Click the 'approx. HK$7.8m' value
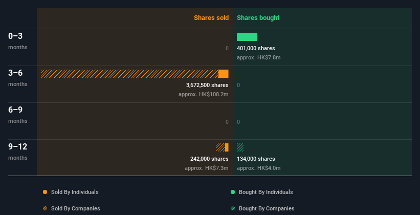Screen dimensions: 420x215 pos(259,57)
